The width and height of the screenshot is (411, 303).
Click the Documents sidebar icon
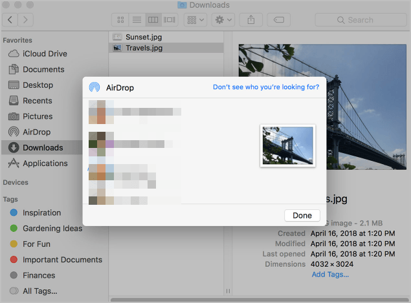(x=14, y=69)
